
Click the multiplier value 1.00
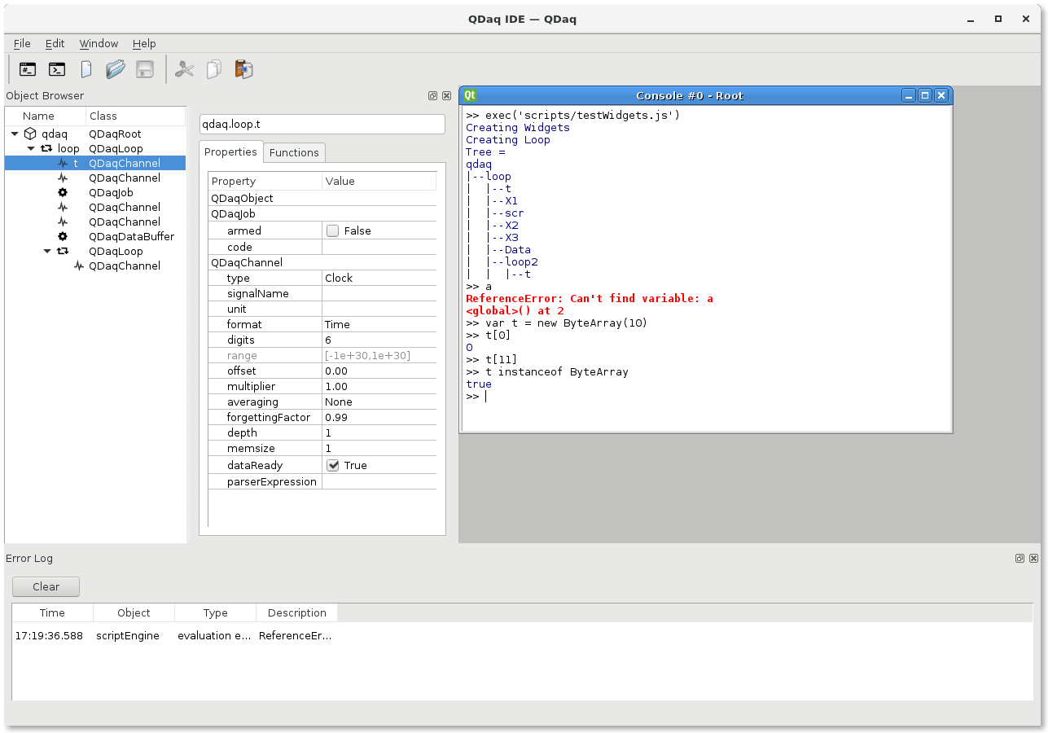[x=379, y=386]
